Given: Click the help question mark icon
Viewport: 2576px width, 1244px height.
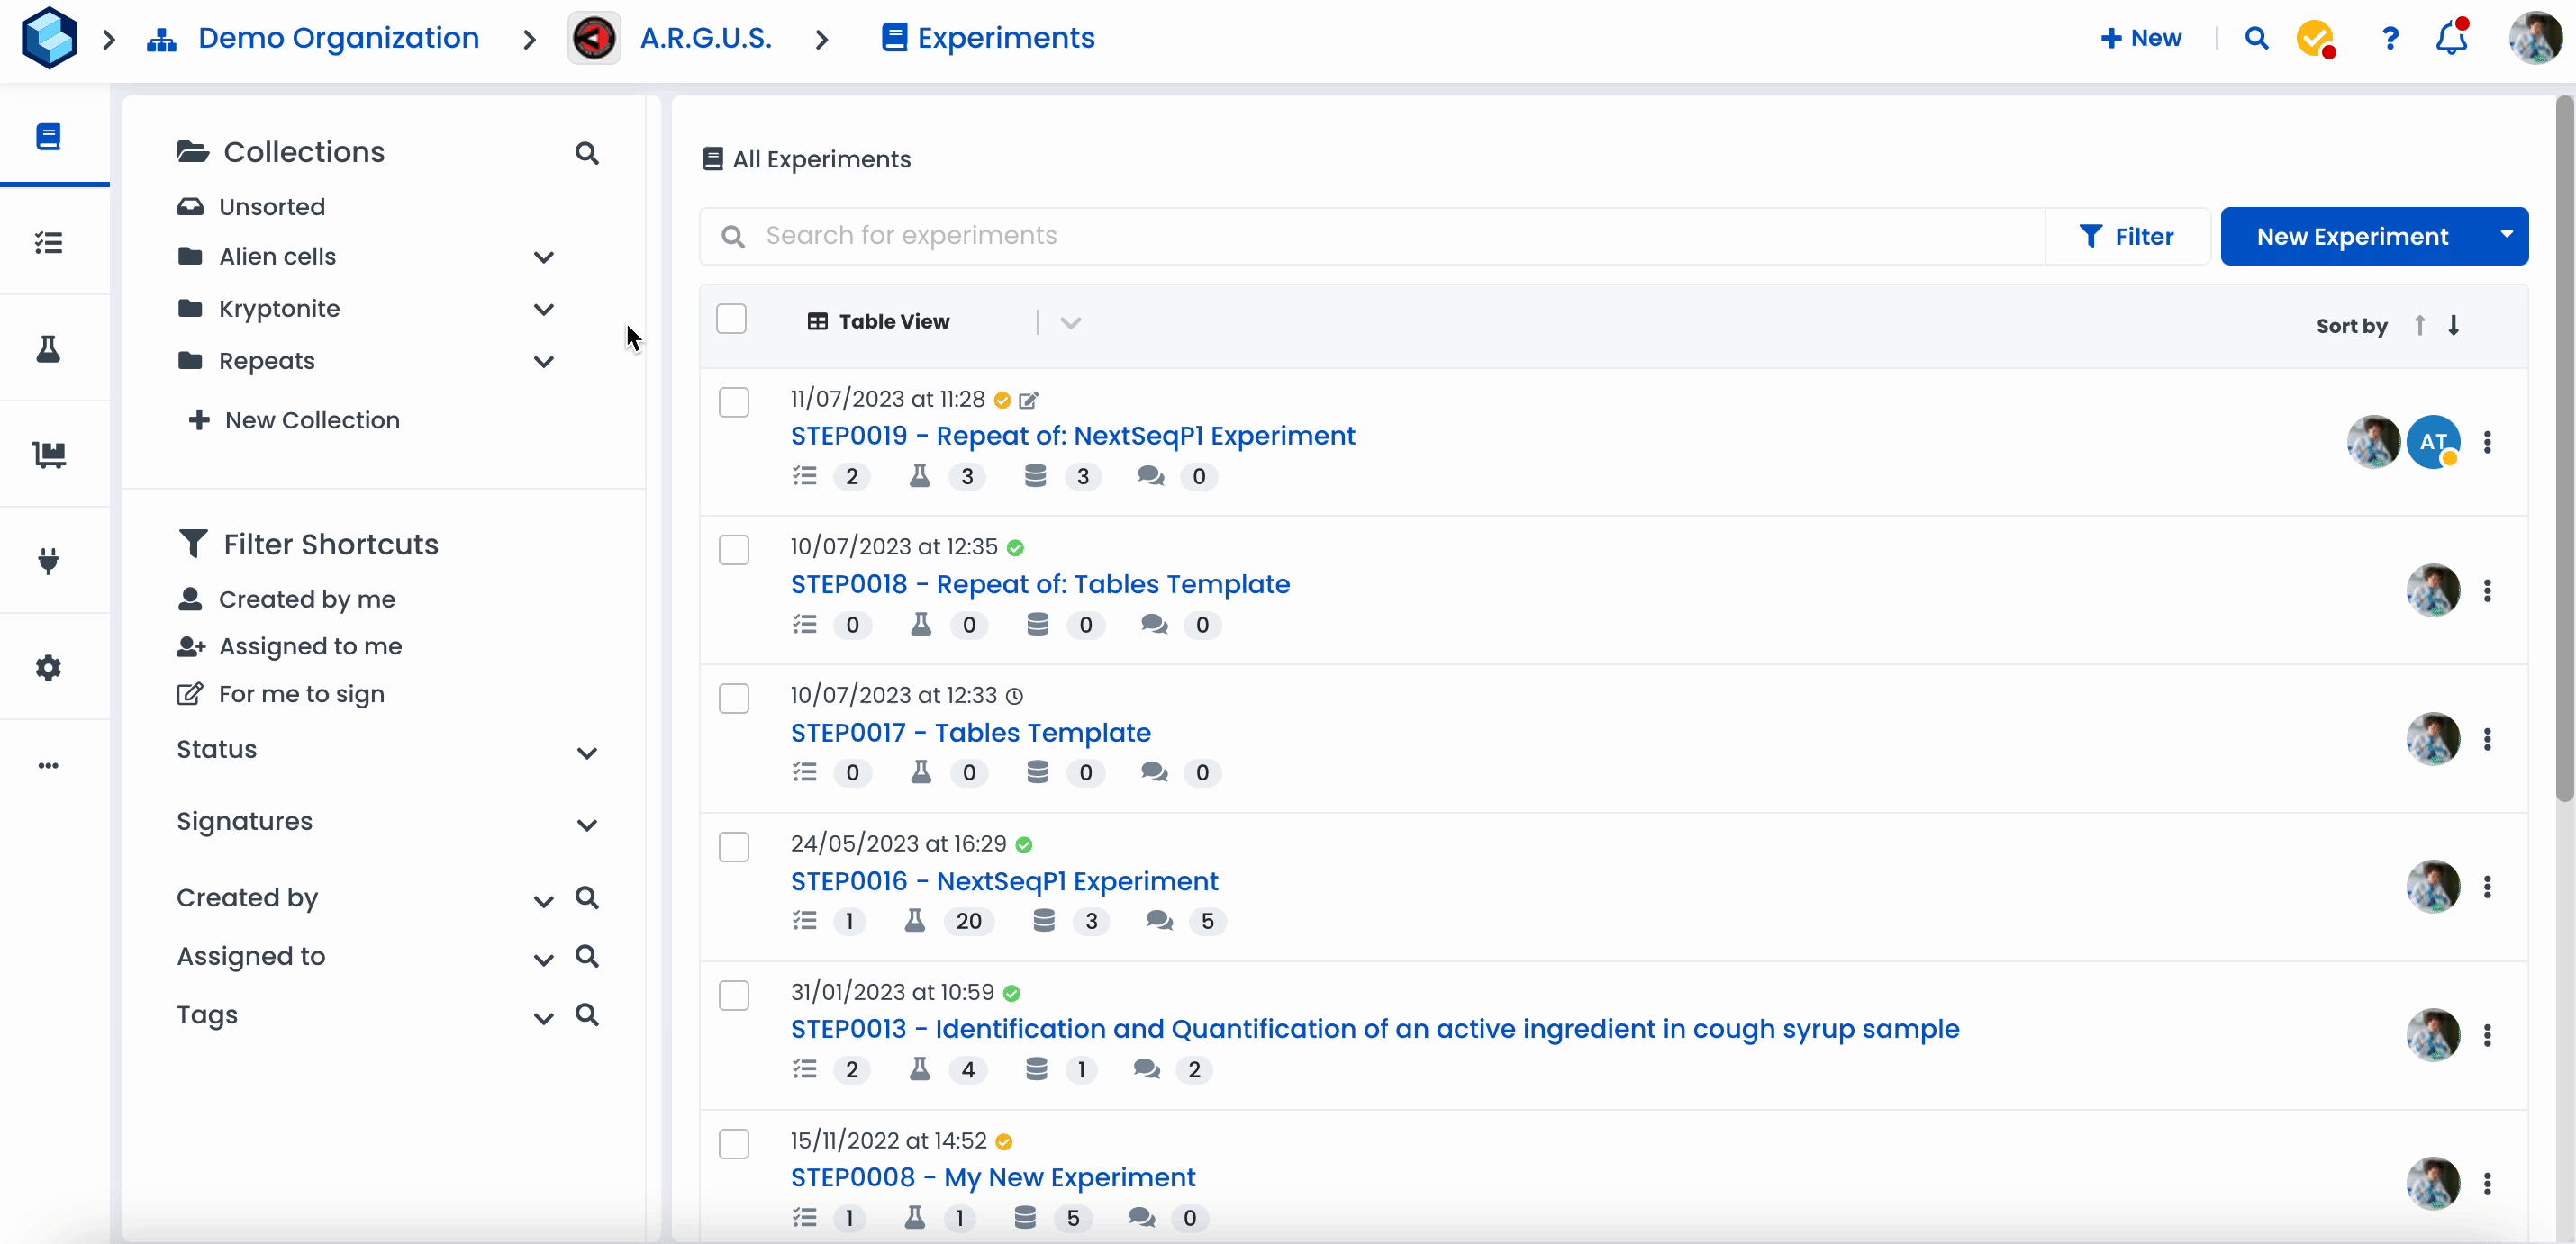Looking at the screenshot, I should pos(2389,39).
